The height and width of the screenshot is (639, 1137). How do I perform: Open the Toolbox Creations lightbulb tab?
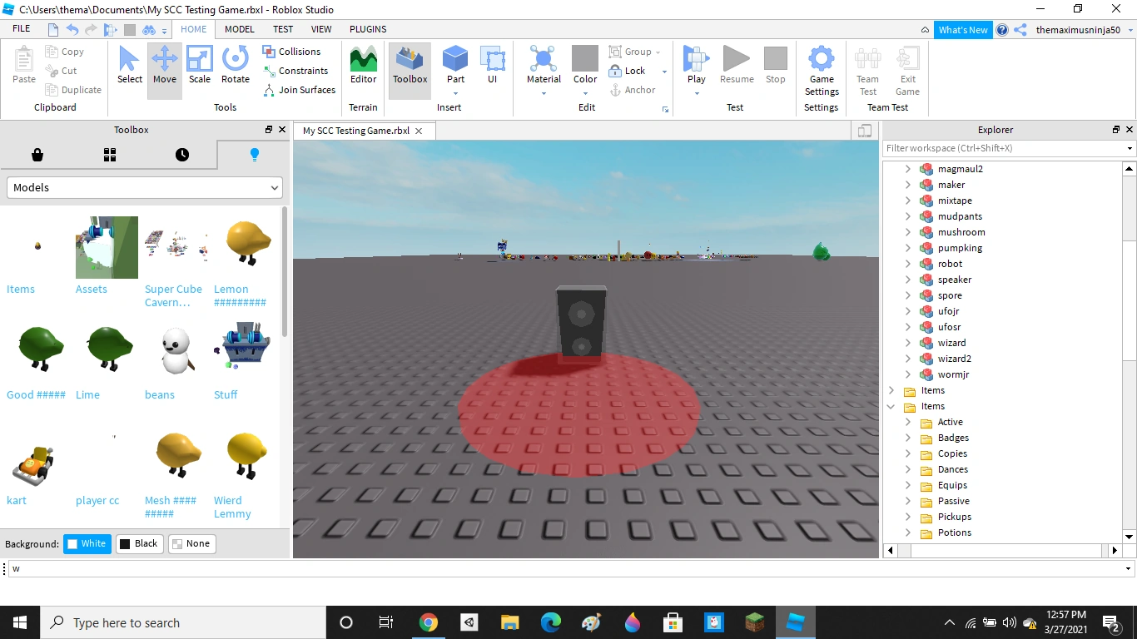tap(254, 155)
